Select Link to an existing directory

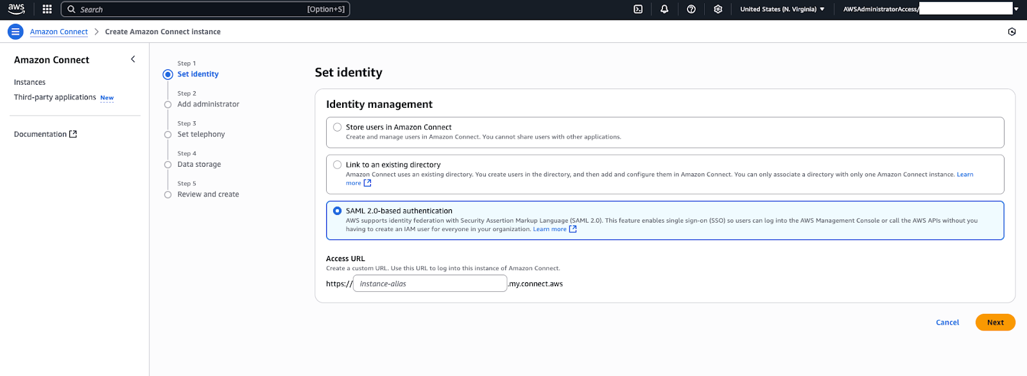338,165
